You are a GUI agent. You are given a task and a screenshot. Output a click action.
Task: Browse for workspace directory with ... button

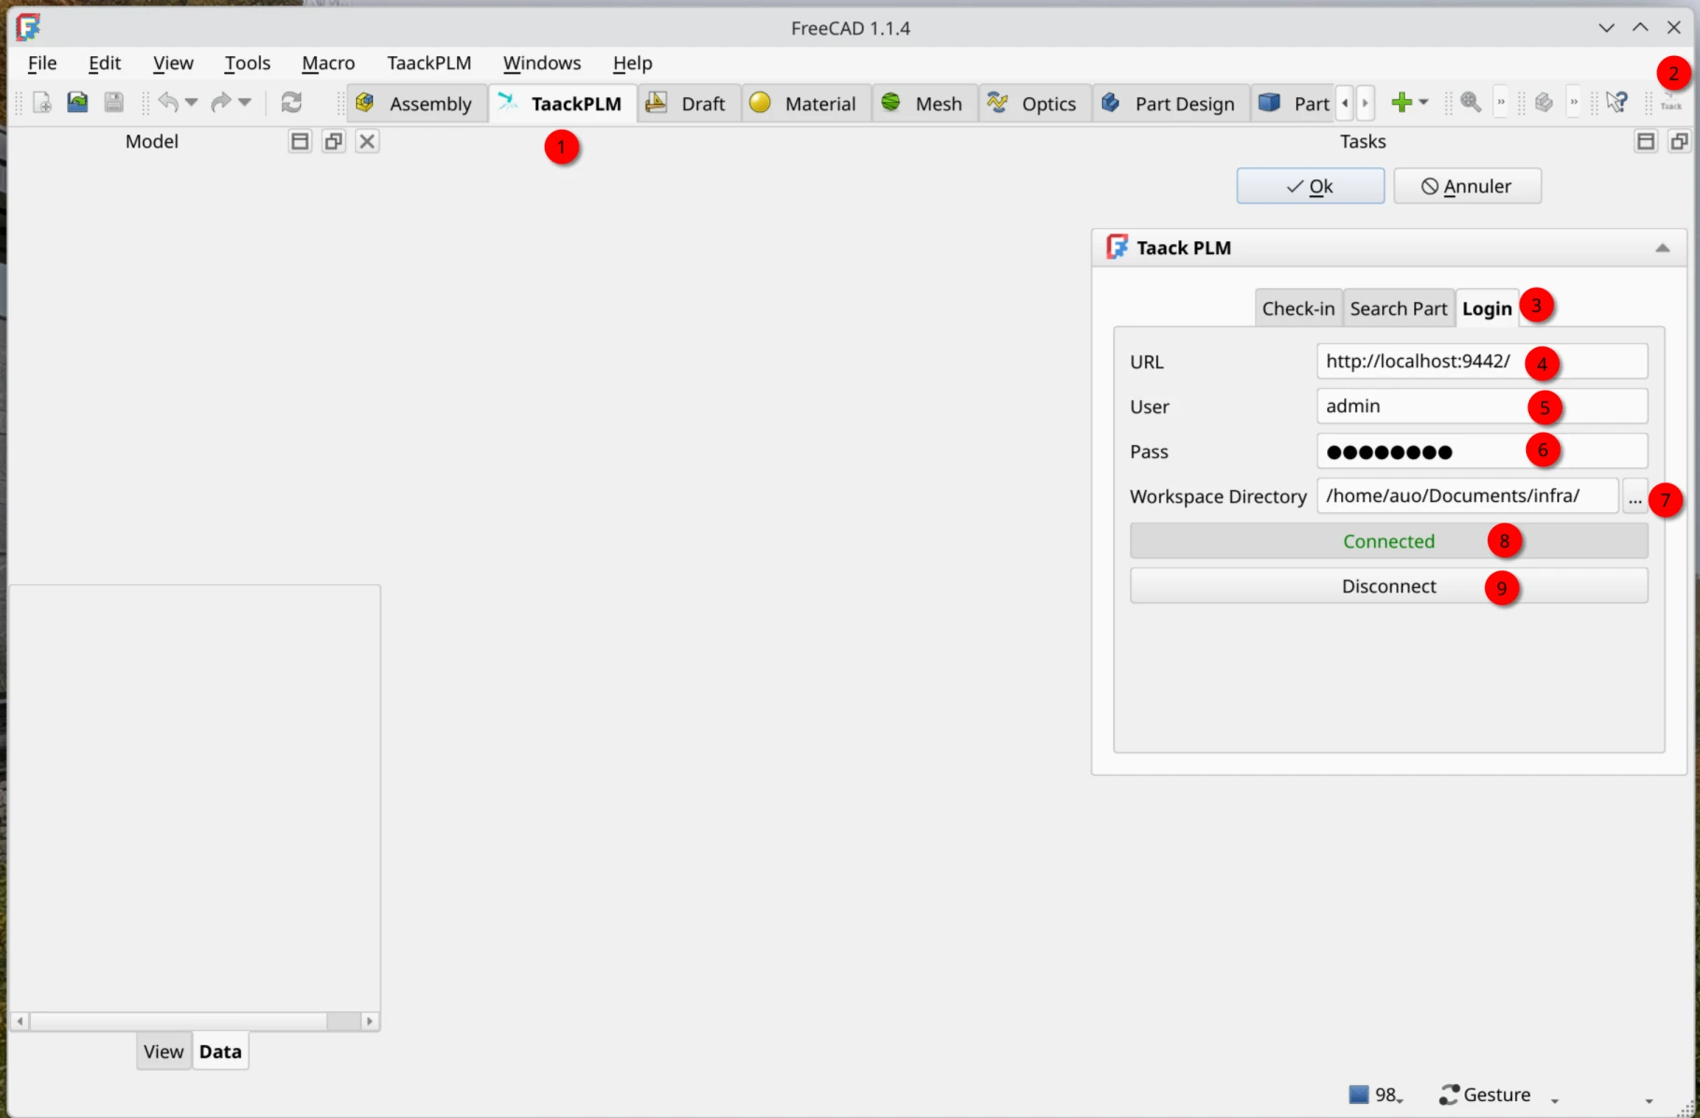pos(1635,496)
